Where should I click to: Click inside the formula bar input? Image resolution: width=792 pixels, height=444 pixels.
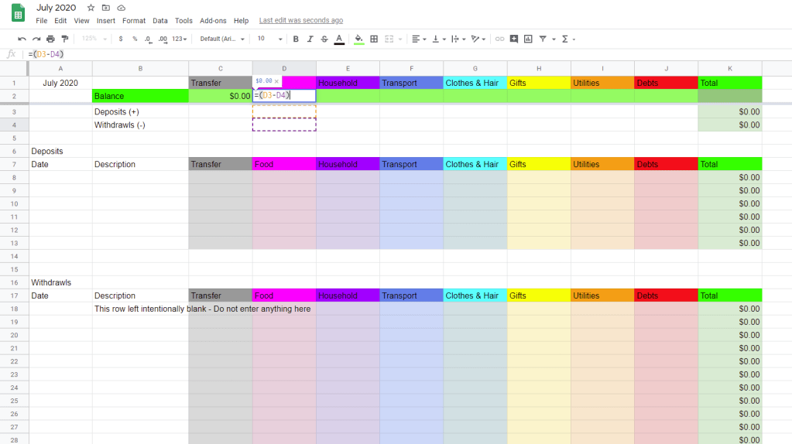point(387,54)
